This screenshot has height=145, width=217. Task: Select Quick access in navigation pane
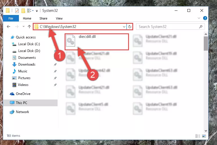tap(26, 37)
